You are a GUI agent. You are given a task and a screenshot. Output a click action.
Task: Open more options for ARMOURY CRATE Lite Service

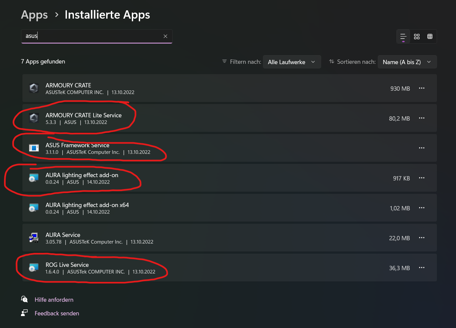pos(422,118)
